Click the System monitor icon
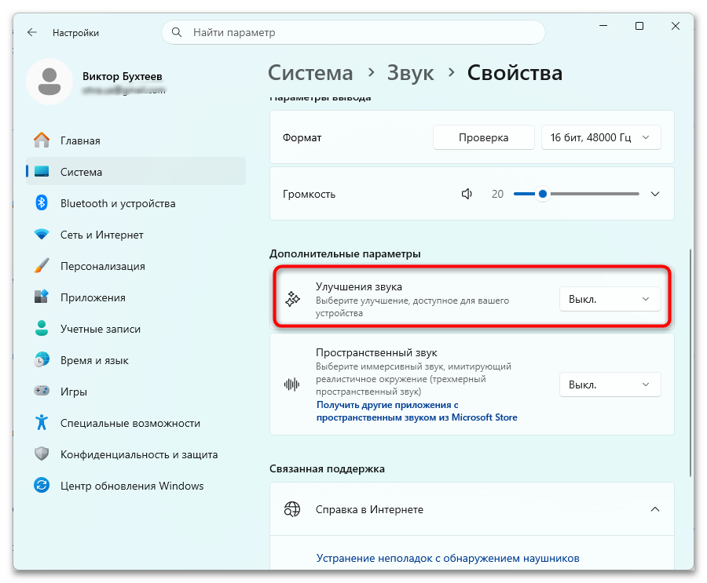 (42, 172)
